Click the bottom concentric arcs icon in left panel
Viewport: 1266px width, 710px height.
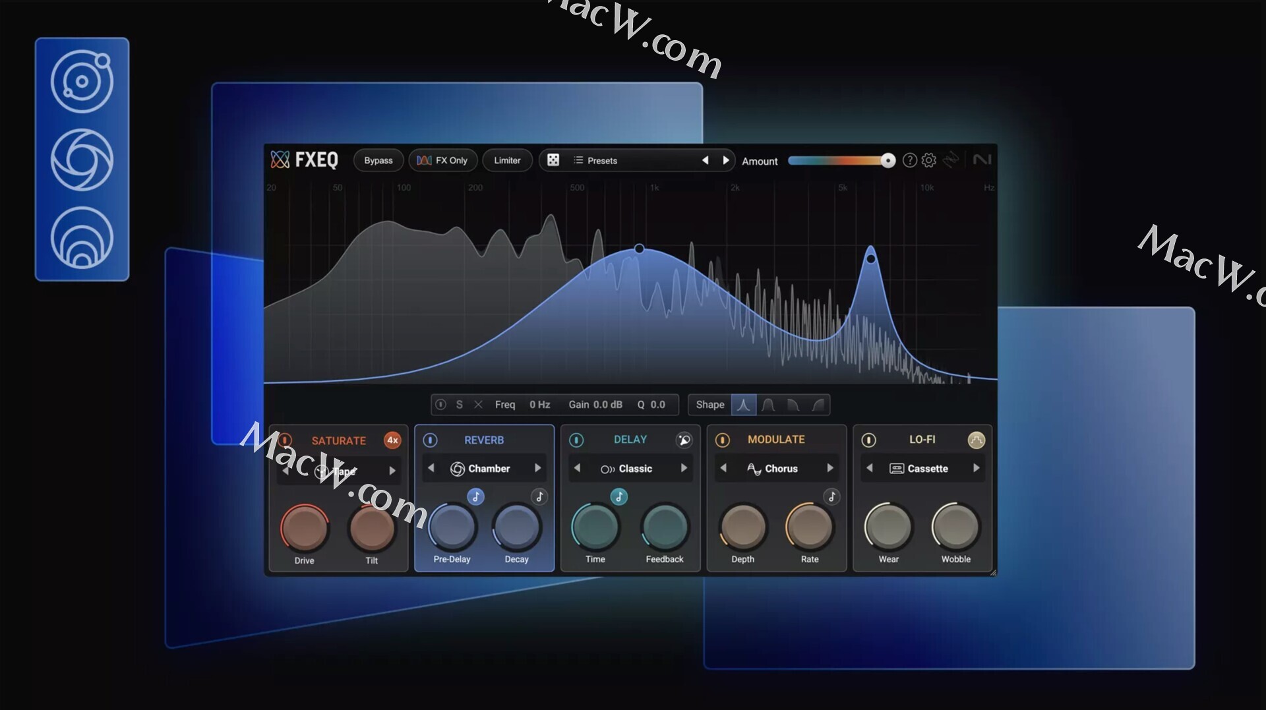click(x=82, y=237)
